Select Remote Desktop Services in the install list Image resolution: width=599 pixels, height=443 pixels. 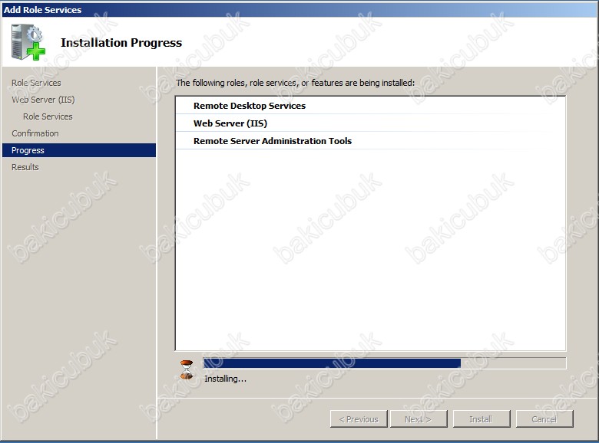[250, 106]
